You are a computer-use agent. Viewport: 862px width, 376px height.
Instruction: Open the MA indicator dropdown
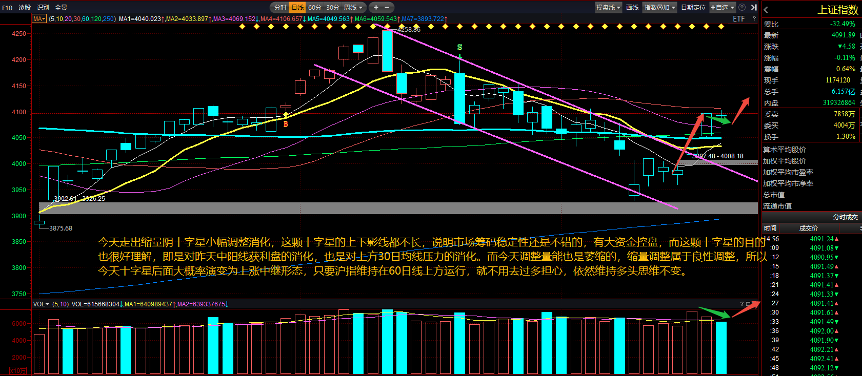39,18
